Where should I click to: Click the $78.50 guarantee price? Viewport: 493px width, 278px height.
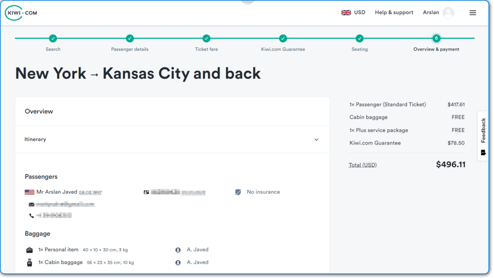point(456,143)
